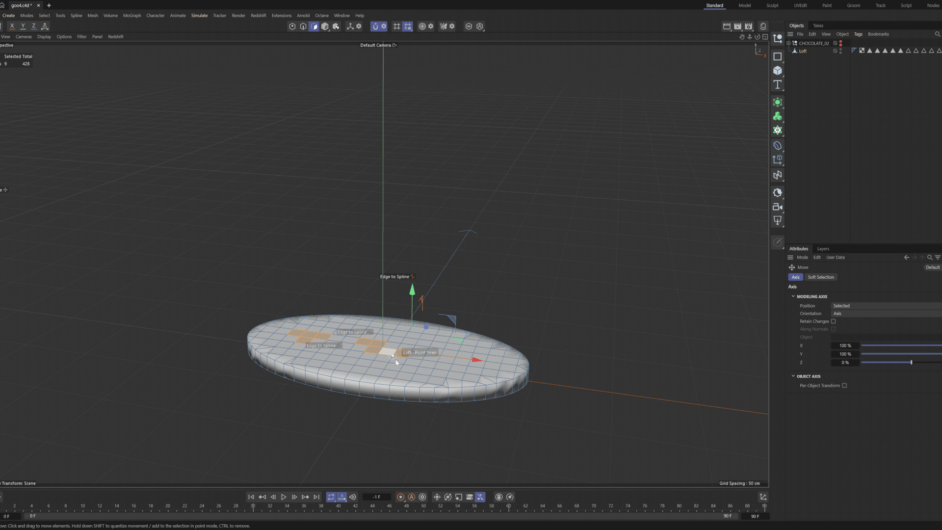This screenshot has width=942, height=530.
Task: Click the Light object icon
Action: pos(777,220)
